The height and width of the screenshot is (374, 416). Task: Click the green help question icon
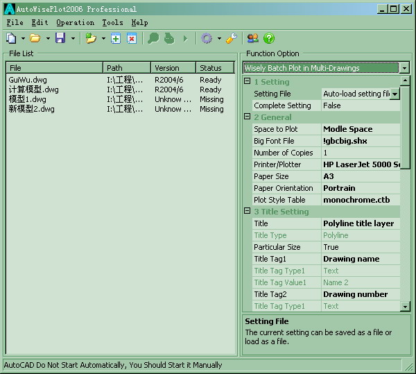point(269,38)
